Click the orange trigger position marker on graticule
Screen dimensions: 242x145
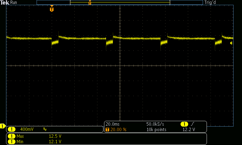click(52, 8)
